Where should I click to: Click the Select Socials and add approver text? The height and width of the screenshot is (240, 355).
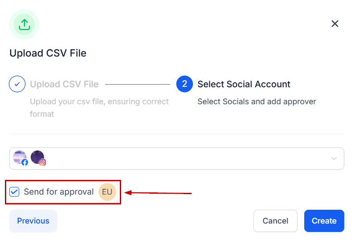point(257,102)
